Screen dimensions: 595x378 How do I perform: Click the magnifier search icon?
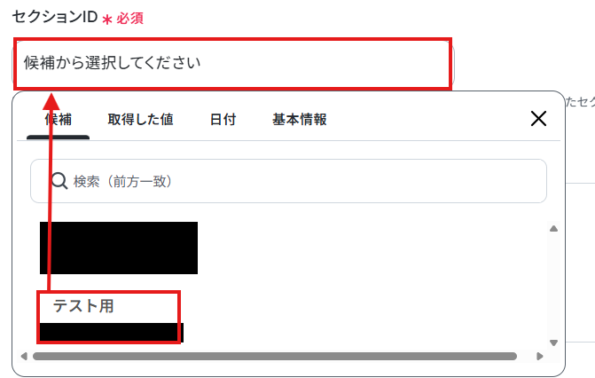tap(59, 181)
